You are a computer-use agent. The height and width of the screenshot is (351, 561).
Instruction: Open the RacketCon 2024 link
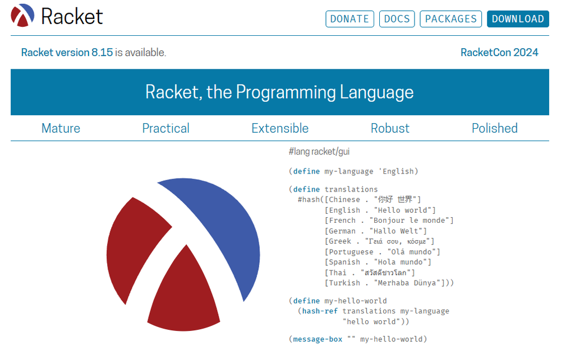tap(499, 53)
